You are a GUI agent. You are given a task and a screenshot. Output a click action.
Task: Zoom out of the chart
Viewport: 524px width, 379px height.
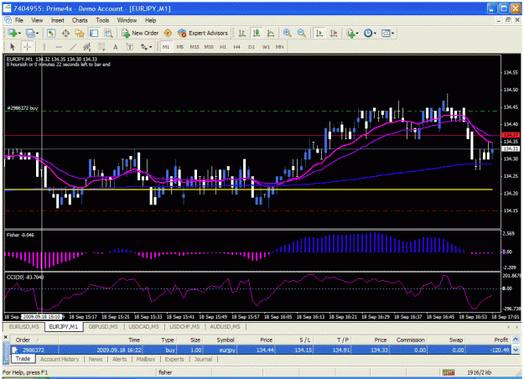[x=302, y=33]
